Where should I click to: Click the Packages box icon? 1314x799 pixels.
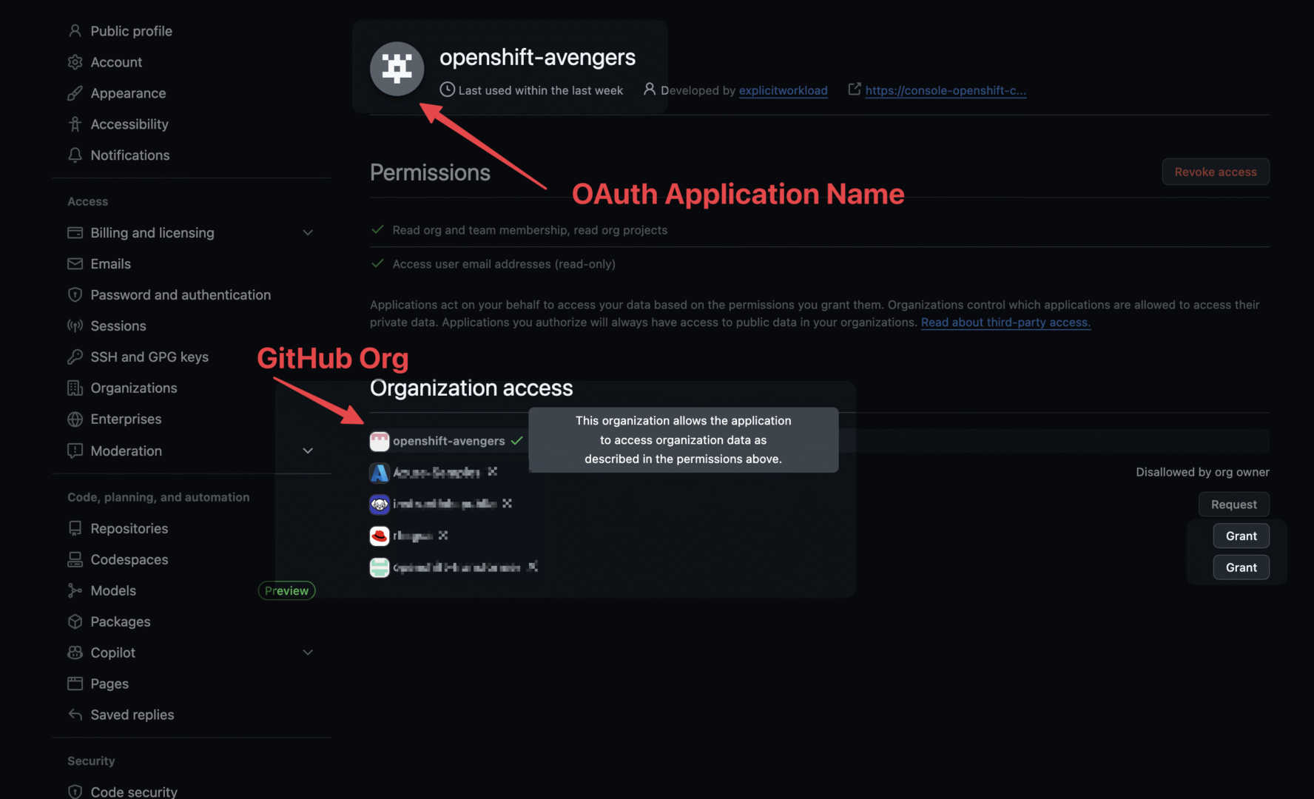[x=75, y=621]
